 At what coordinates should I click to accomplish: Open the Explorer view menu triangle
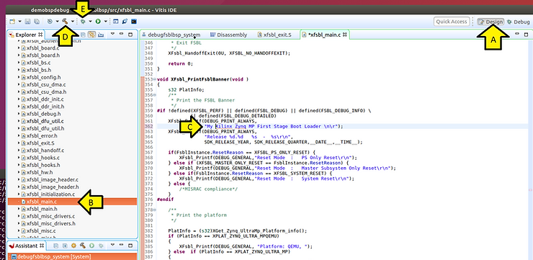click(112, 34)
